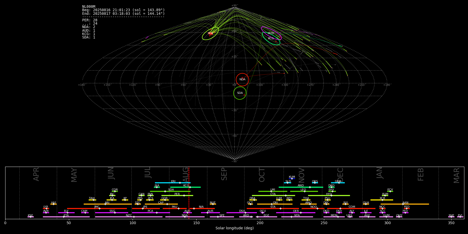Click the 250 tick on solar longitude axis
Image resolution: width=468 pixels, height=234 pixels.
point(324,223)
